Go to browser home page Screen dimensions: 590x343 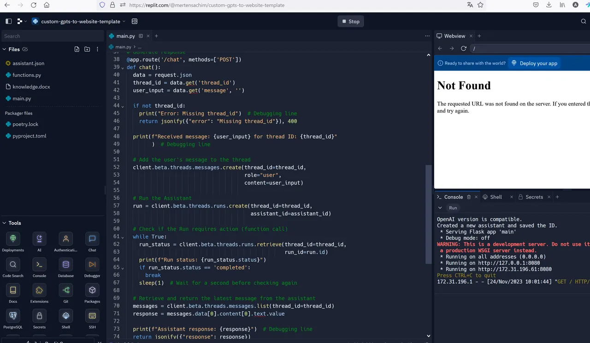(x=47, y=5)
